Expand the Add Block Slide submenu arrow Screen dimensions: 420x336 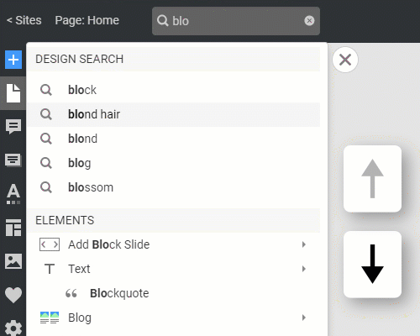(304, 244)
